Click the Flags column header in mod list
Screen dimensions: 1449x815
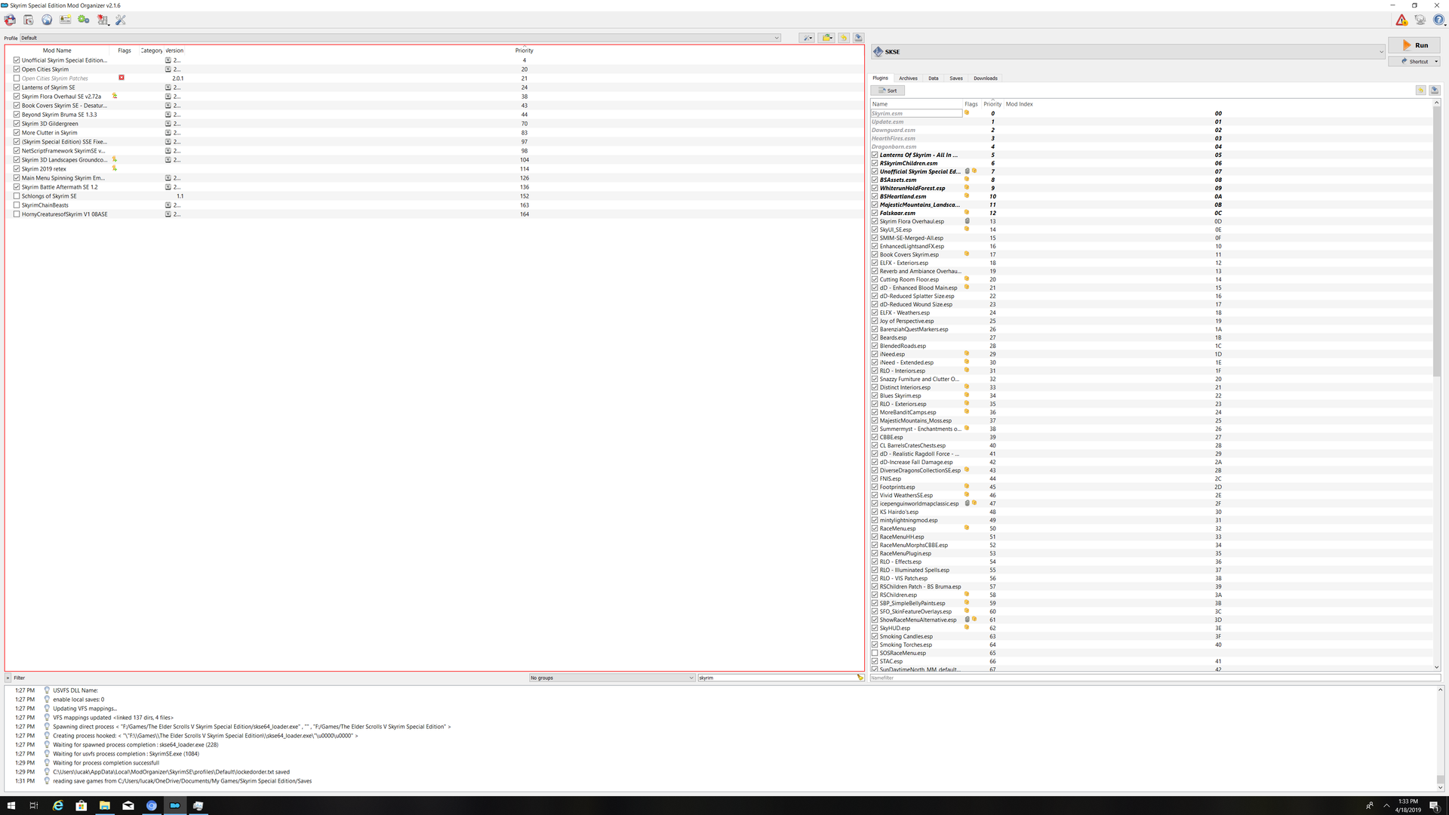tap(125, 51)
